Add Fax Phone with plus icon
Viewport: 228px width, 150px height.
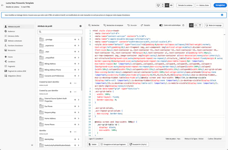click(x=75, y=106)
